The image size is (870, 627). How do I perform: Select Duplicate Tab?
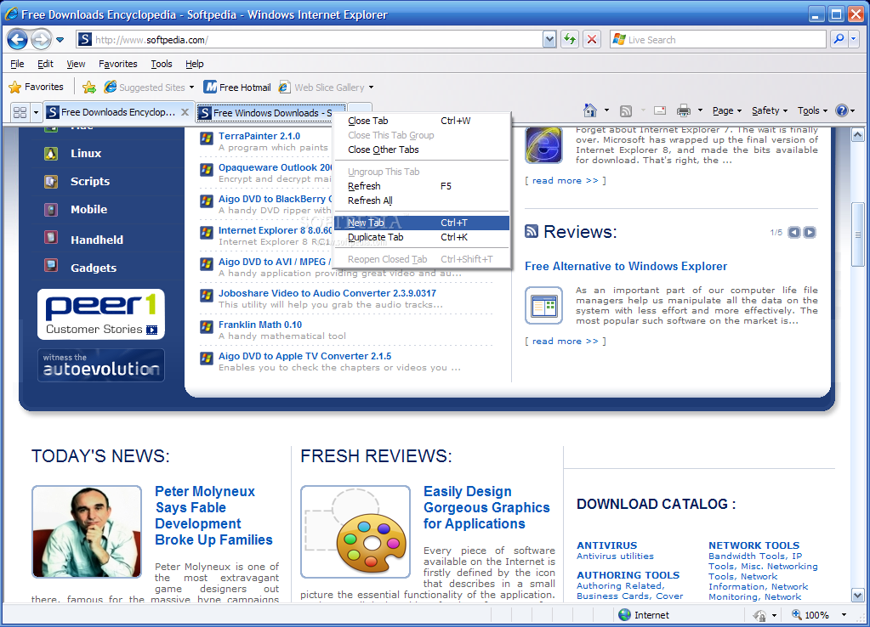click(x=422, y=237)
